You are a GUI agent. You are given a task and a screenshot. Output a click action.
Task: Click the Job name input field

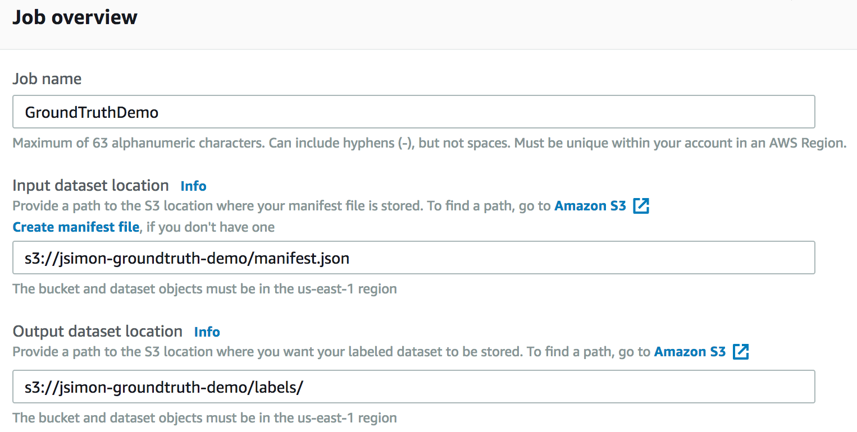[x=413, y=112]
